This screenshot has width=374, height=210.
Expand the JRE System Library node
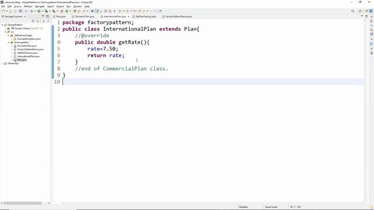coord(5,29)
